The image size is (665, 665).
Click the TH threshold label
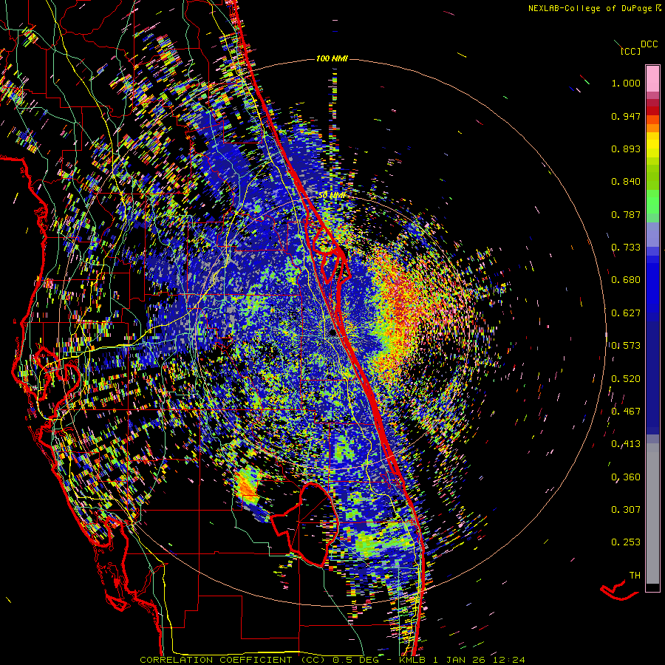click(635, 576)
